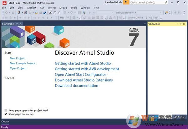Pin the Start Page tab
The height and width of the screenshot is (129, 188).
tap(17, 24)
